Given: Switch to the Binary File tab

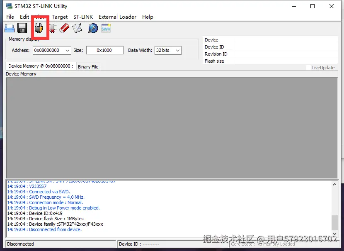Looking at the screenshot, I should coord(88,67).
